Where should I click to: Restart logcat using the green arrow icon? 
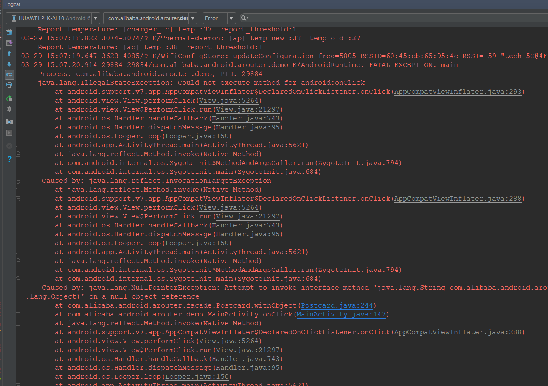click(9, 99)
